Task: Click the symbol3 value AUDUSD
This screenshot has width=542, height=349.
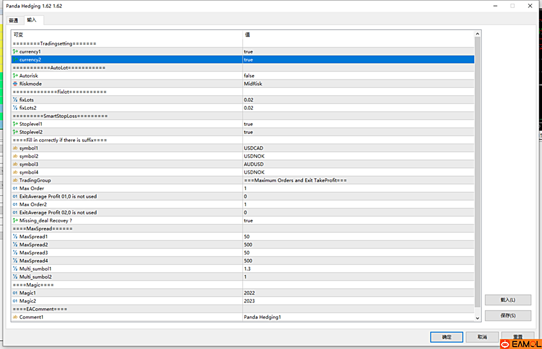Action: tap(254, 164)
